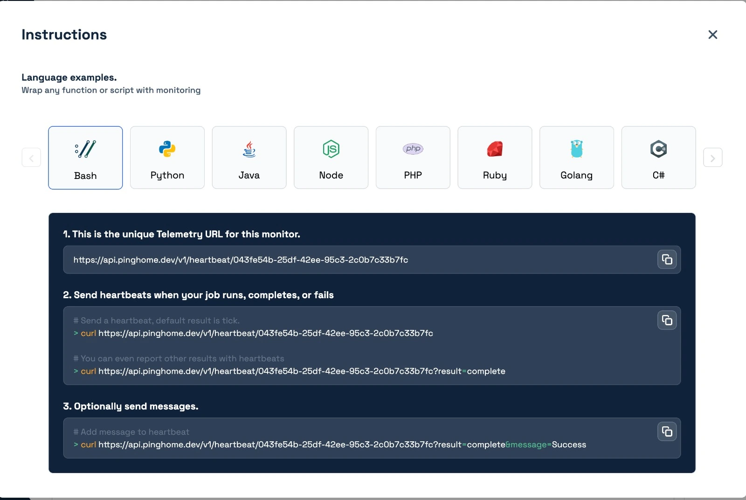The width and height of the screenshot is (746, 500).
Task: Copy the heartbeat curl commands
Action: click(667, 320)
